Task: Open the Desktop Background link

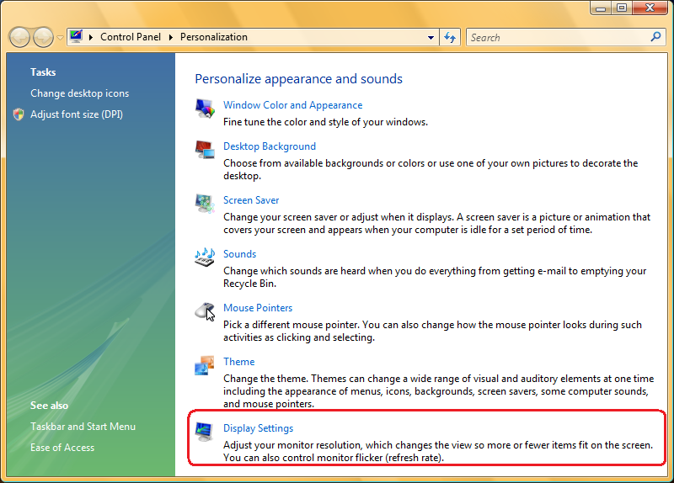Action: pyautogui.click(x=270, y=146)
